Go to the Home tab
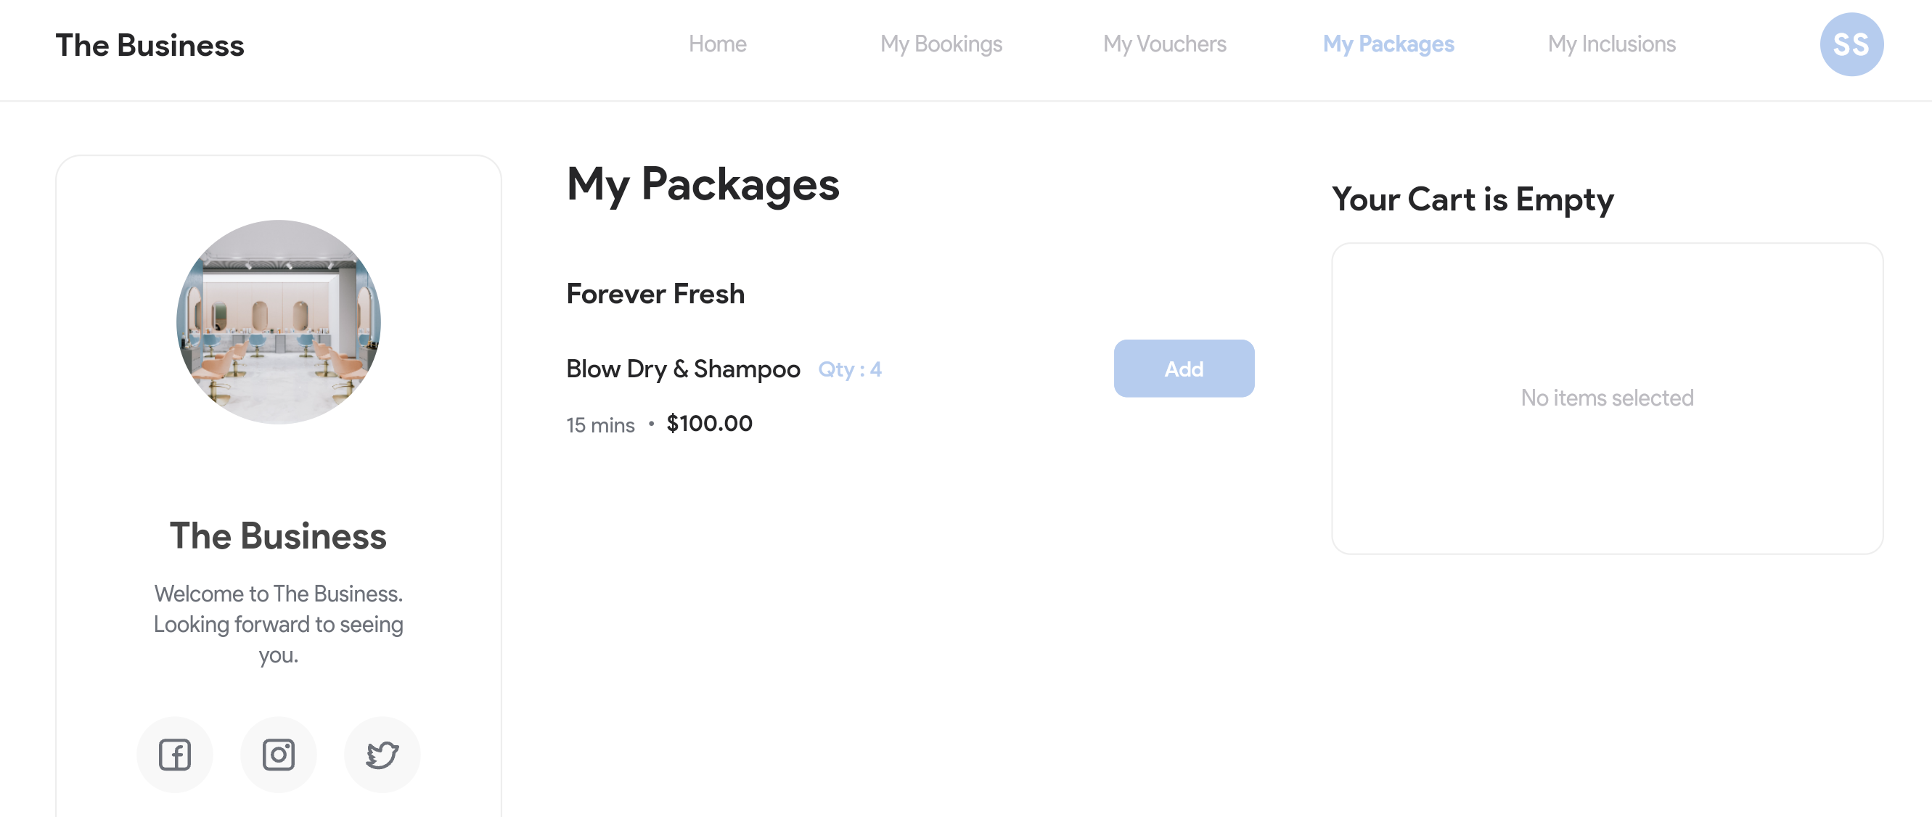The height and width of the screenshot is (817, 1932). [717, 44]
